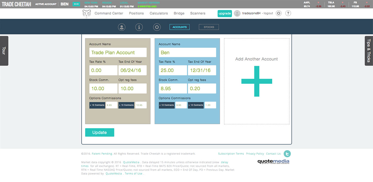373x182 pixels.
Task: Open the profile icon in sub-navigation
Action: [122, 27]
